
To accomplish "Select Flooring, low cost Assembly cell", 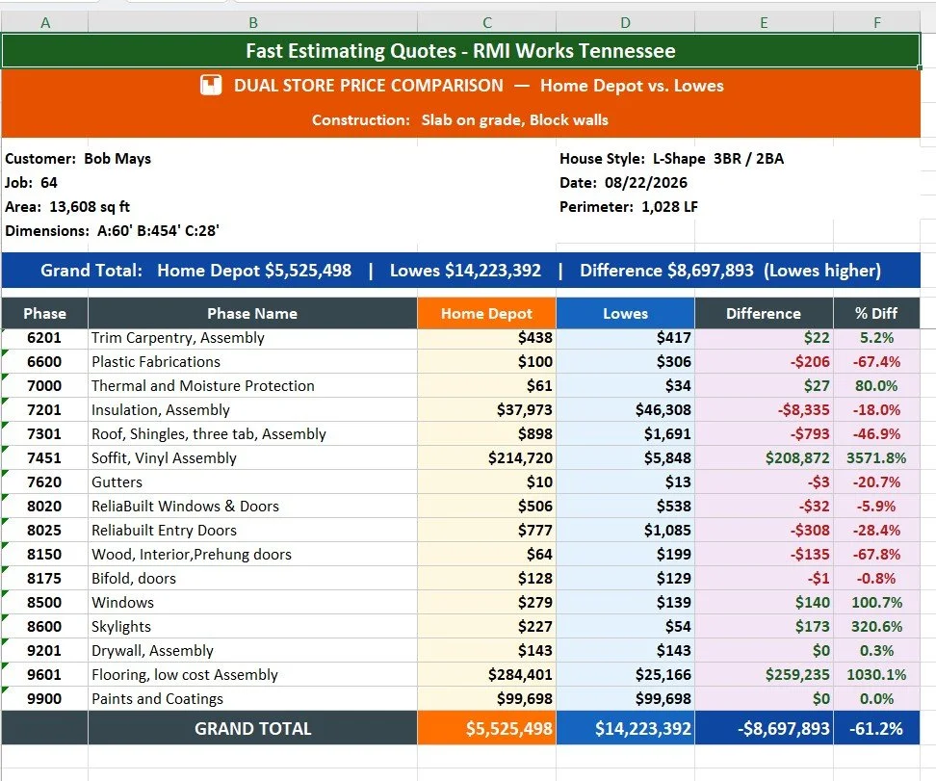I will click(252, 674).
